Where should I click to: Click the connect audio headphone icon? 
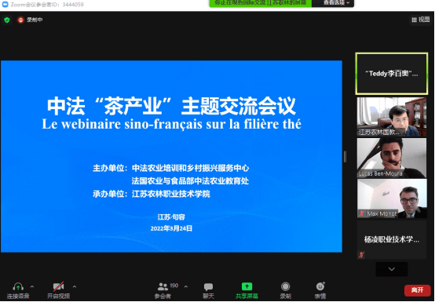tap(18, 286)
